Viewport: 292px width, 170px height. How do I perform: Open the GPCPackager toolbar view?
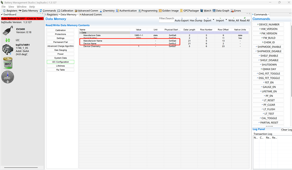tap(190, 11)
